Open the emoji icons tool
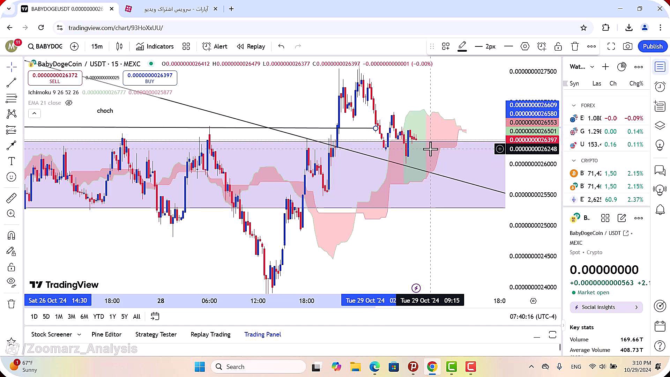 click(x=11, y=177)
